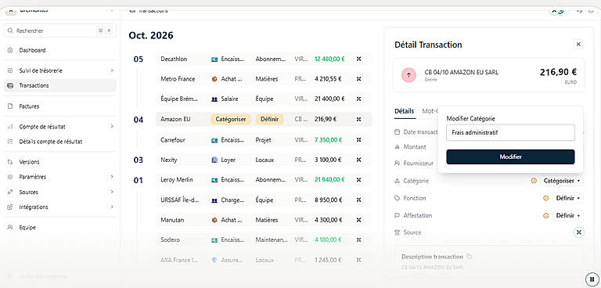Click the pause button at bottom right
Screen dimensions: 601x288
pos(592,279)
